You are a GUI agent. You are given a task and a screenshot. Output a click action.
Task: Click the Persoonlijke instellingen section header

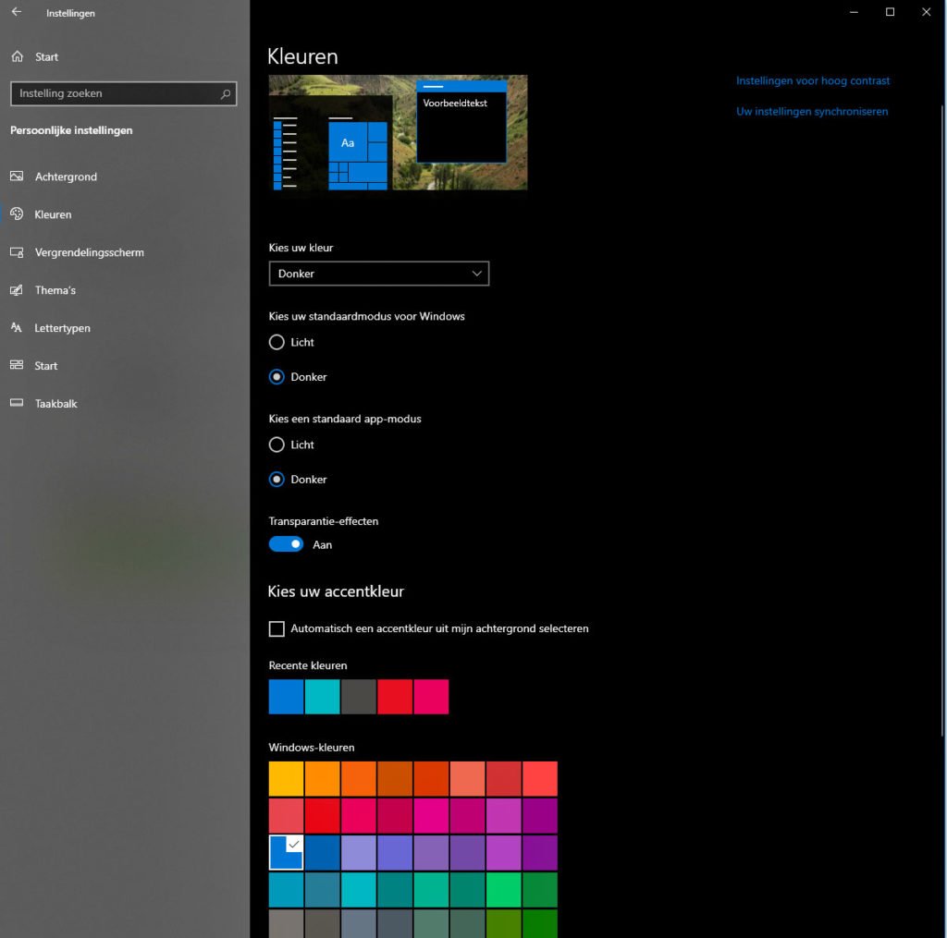coord(71,130)
